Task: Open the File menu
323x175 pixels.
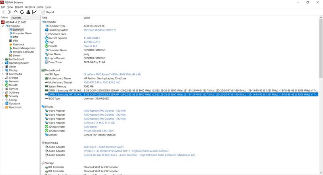Action: click(3, 7)
